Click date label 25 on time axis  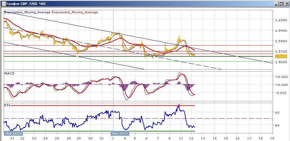pyautogui.click(x=57, y=138)
